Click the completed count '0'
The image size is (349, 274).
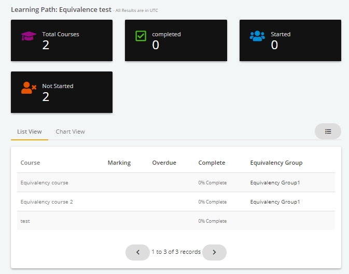tap(156, 45)
